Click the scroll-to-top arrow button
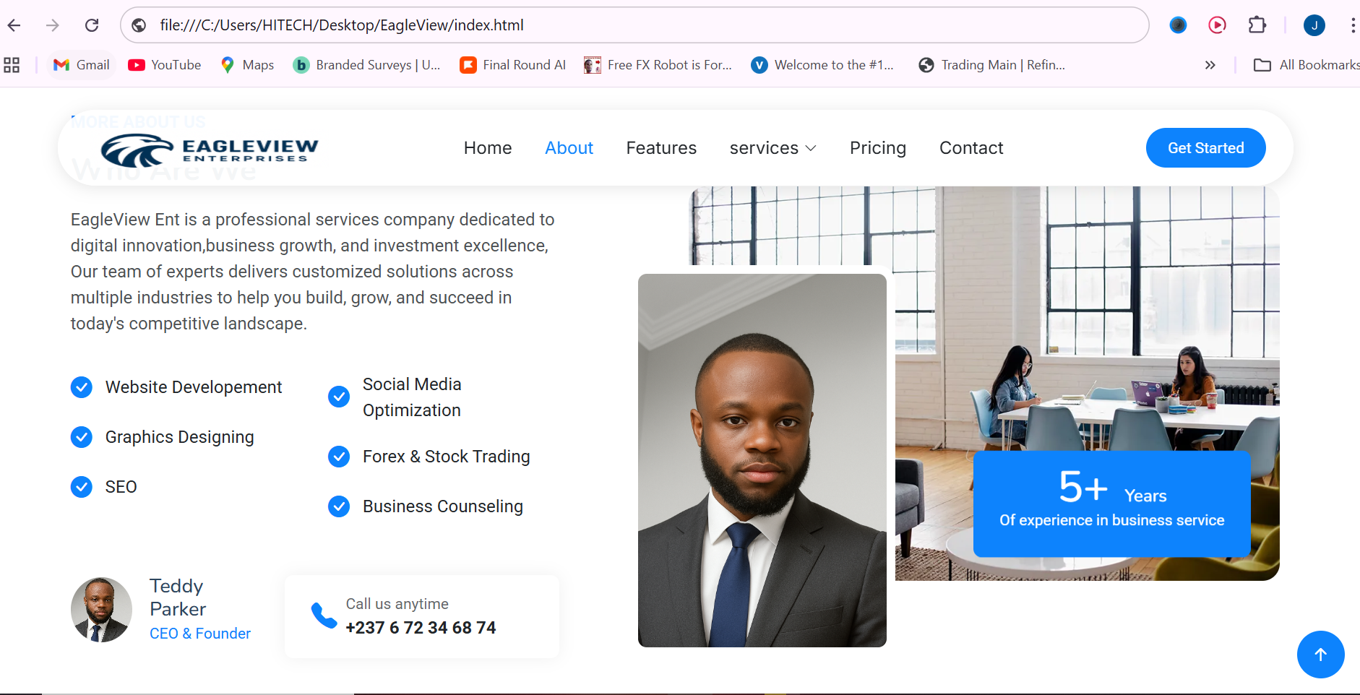The image size is (1360, 695). click(1320, 655)
